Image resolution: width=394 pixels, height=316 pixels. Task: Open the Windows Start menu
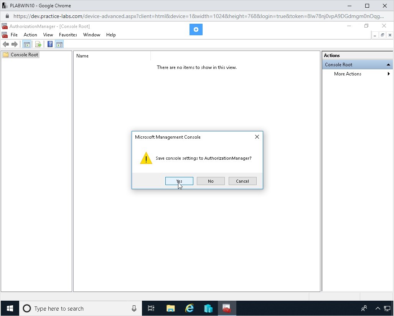(10, 308)
